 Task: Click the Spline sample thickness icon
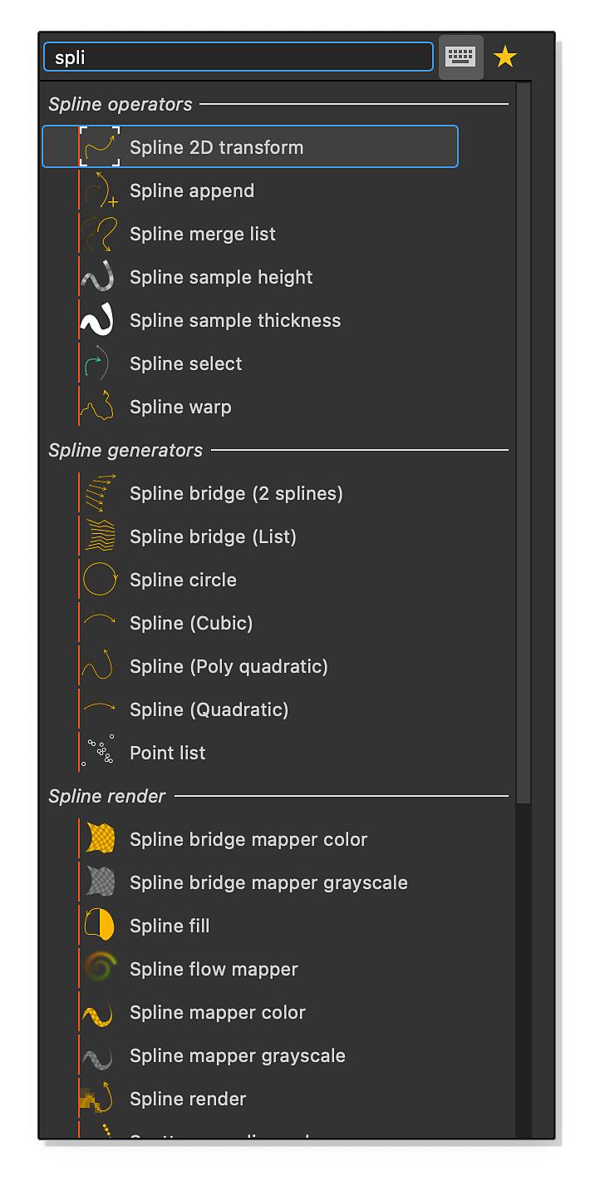[99, 319]
